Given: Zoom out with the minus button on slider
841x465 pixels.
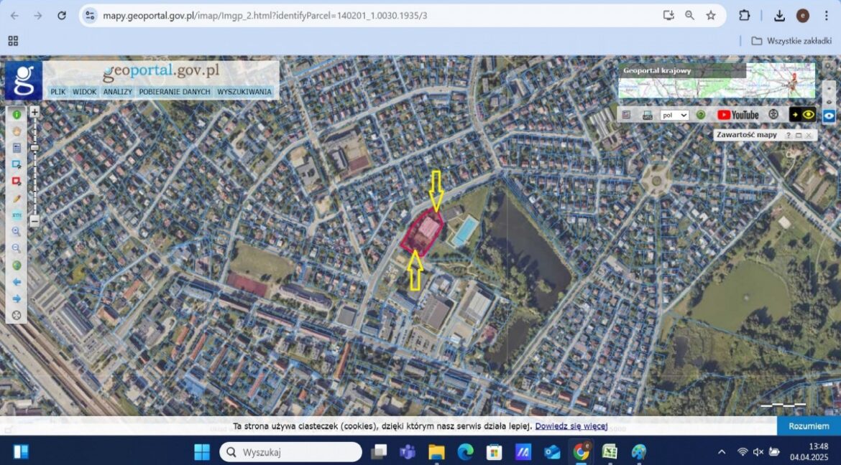Looking at the screenshot, I should (x=35, y=221).
